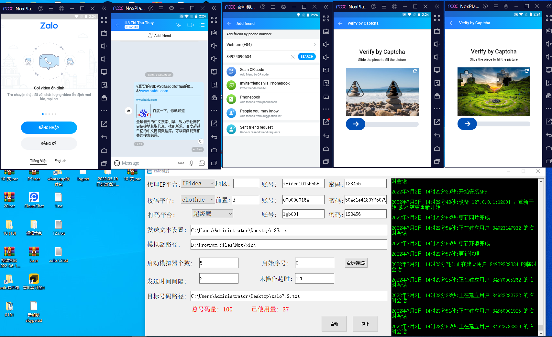Open 新加坡 skype.txt desktop file

coord(34,312)
